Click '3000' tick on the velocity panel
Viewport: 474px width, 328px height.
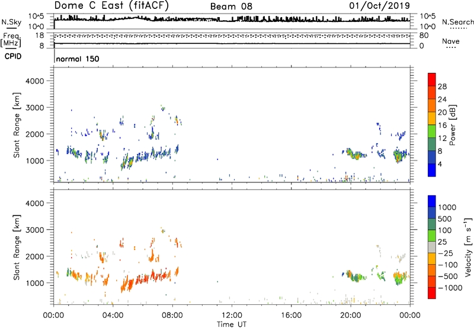[x=35, y=230]
